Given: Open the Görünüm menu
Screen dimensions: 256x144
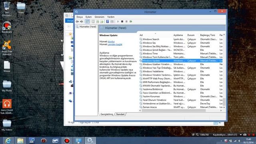Looking at the screenshot, I should coord(100,17).
